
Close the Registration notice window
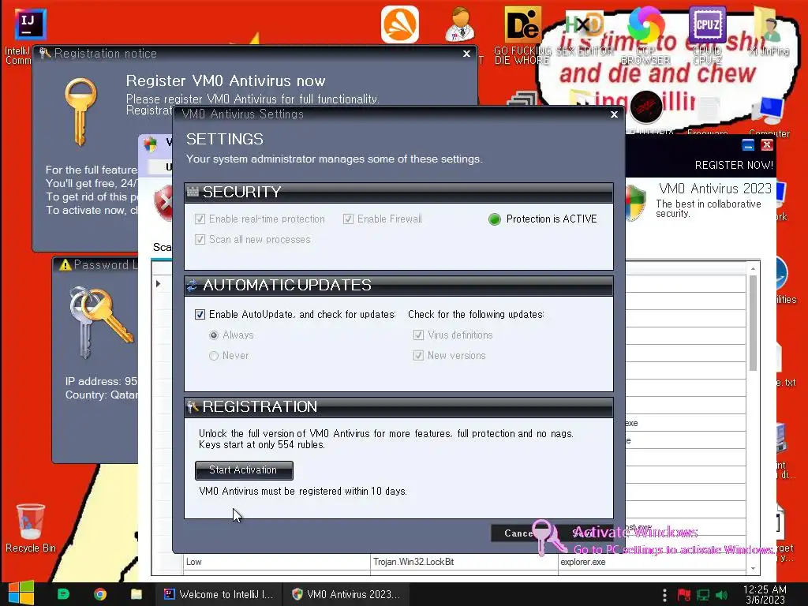click(x=466, y=54)
